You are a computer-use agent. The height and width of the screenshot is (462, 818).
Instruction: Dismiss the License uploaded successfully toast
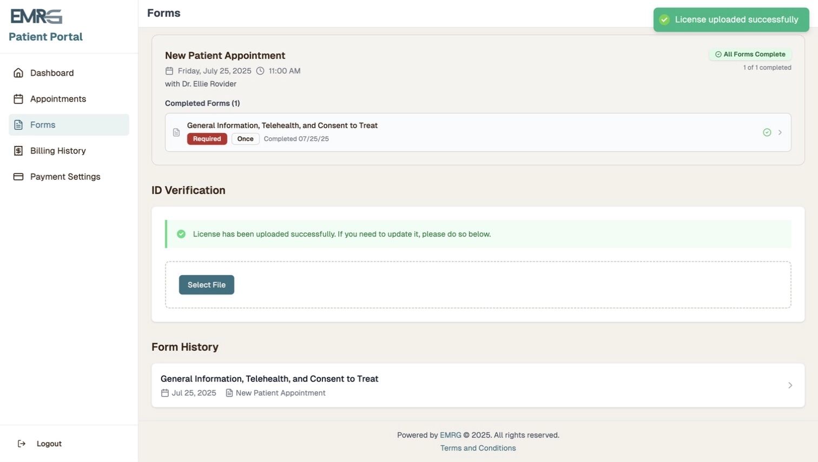(731, 19)
